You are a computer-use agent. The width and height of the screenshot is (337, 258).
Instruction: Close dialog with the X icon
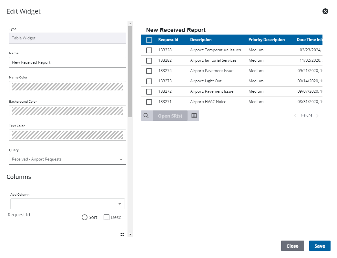pos(325,11)
